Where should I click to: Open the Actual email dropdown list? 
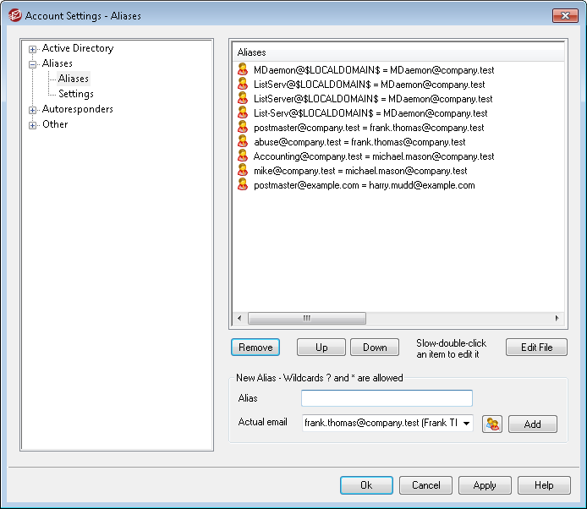point(467,424)
